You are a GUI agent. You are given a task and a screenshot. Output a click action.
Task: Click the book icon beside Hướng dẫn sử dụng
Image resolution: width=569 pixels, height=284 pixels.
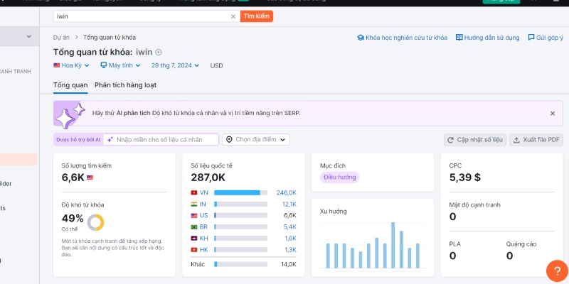(x=459, y=38)
